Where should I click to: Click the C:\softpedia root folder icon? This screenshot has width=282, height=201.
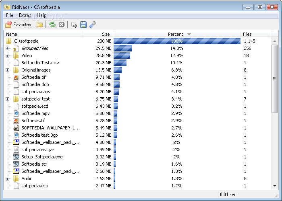tap(8, 41)
